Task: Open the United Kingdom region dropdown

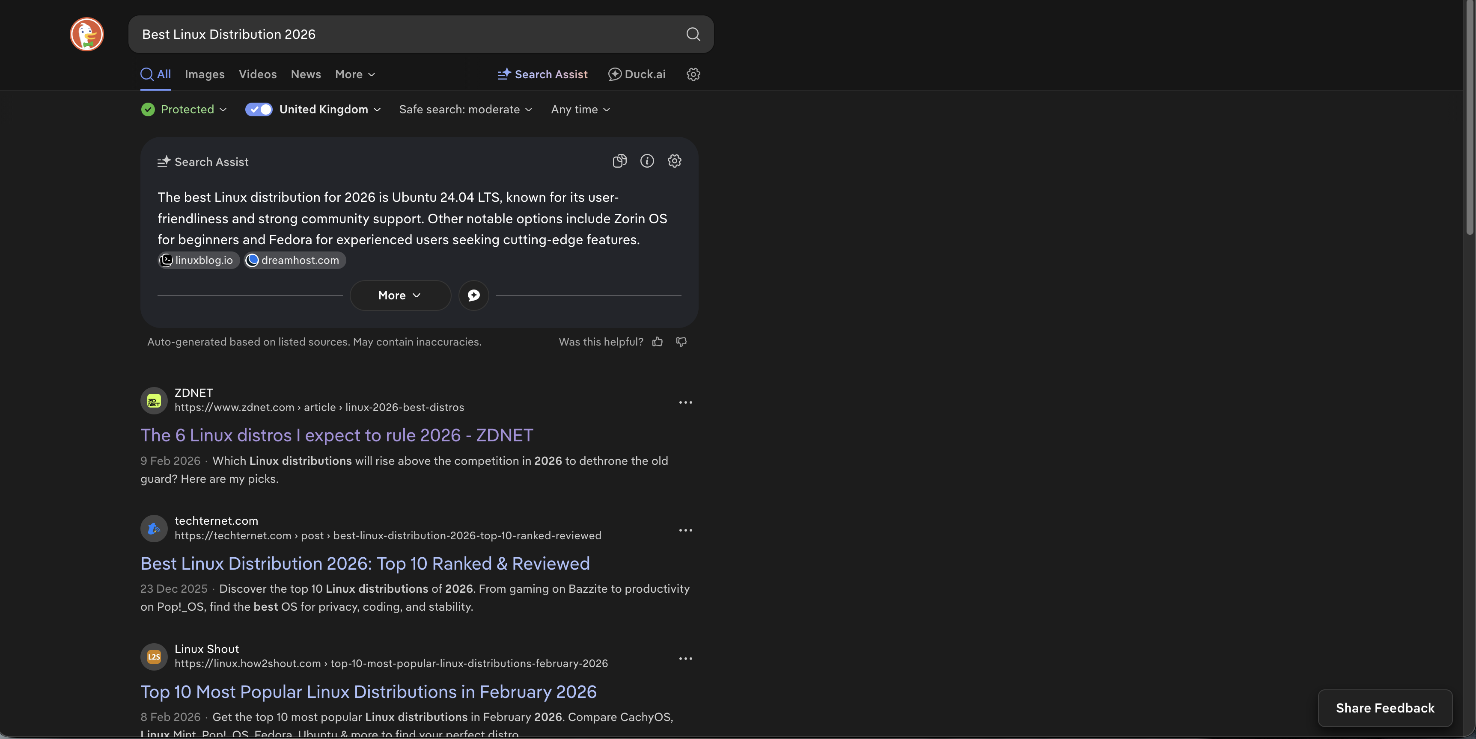Action: point(330,109)
